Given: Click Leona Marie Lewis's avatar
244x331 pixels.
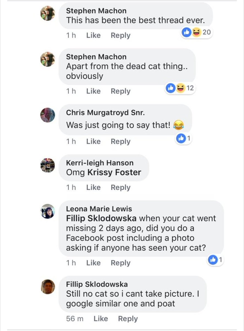Looking at the screenshot, I should point(48,211).
